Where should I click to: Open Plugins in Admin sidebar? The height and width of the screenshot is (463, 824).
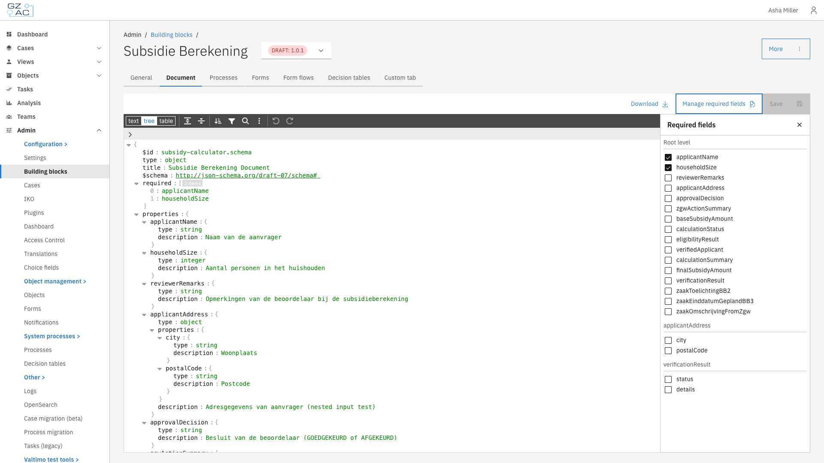point(34,213)
